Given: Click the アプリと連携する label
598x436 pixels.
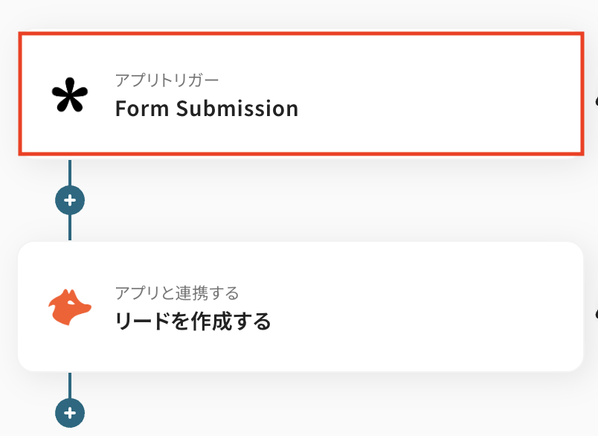Looking at the screenshot, I should point(176,293).
